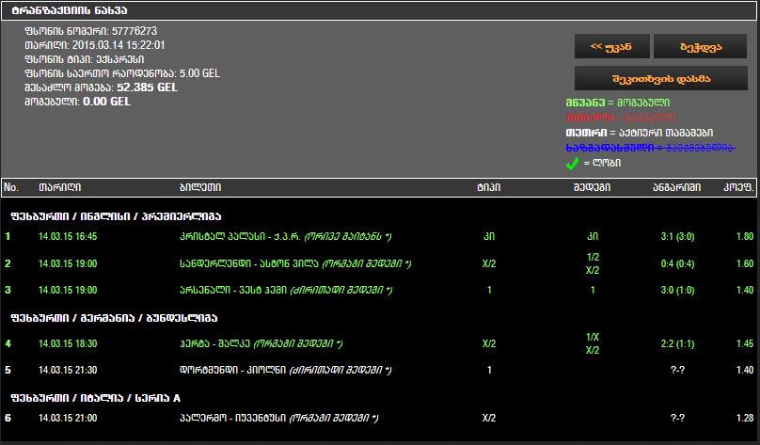This screenshot has width=760, height=445.
Task: Print the slip using the ბეჭდვა button
Action: (x=701, y=46)
